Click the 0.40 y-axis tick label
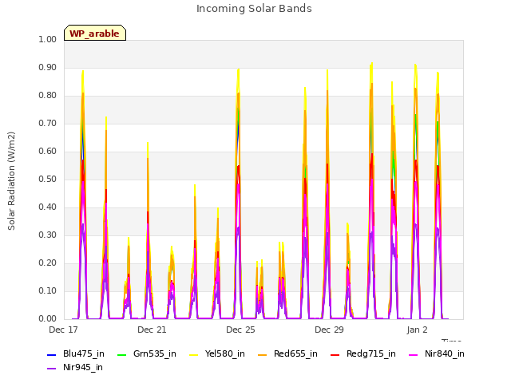The height and width of the screenshot is (383, 511). (48, 207)
